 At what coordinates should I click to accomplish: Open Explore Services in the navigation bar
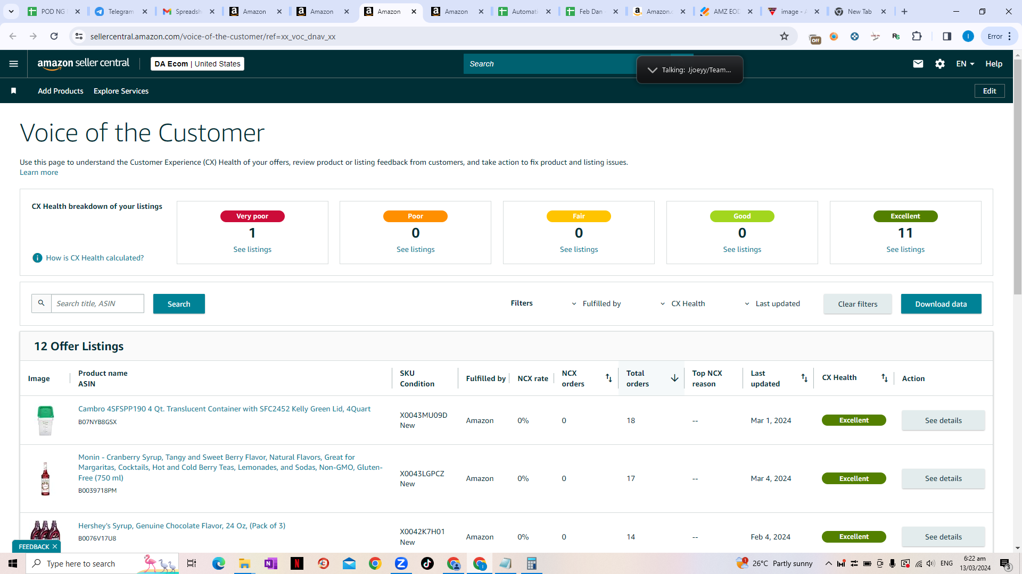[x=121, y=91]
